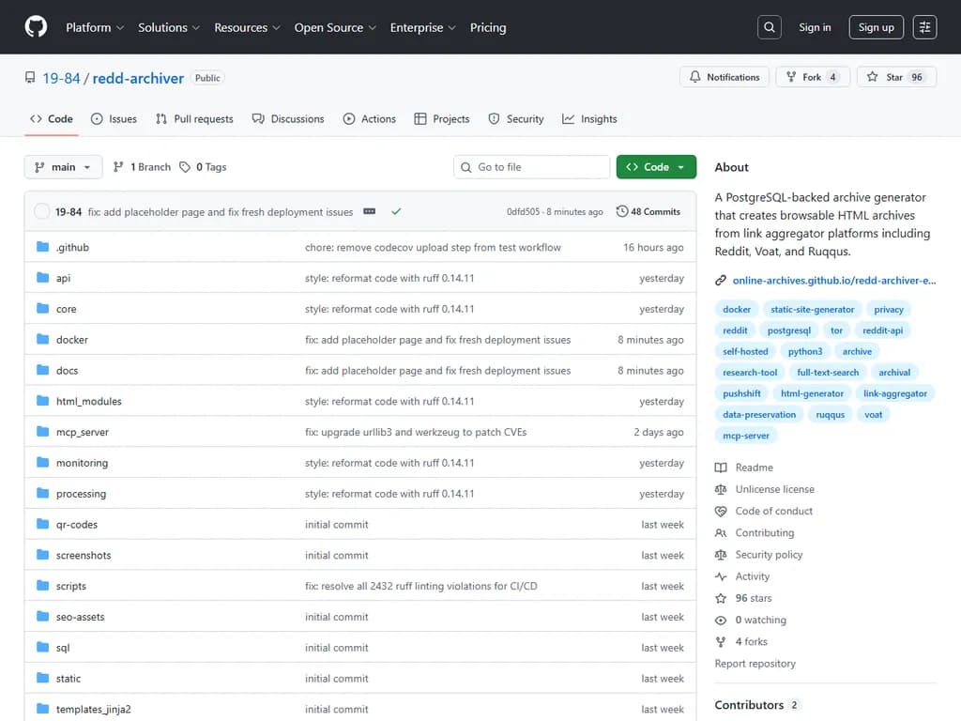Click the Go to file search field
Viewport: 961px width, 721px height.
click(x=531, y=167)
